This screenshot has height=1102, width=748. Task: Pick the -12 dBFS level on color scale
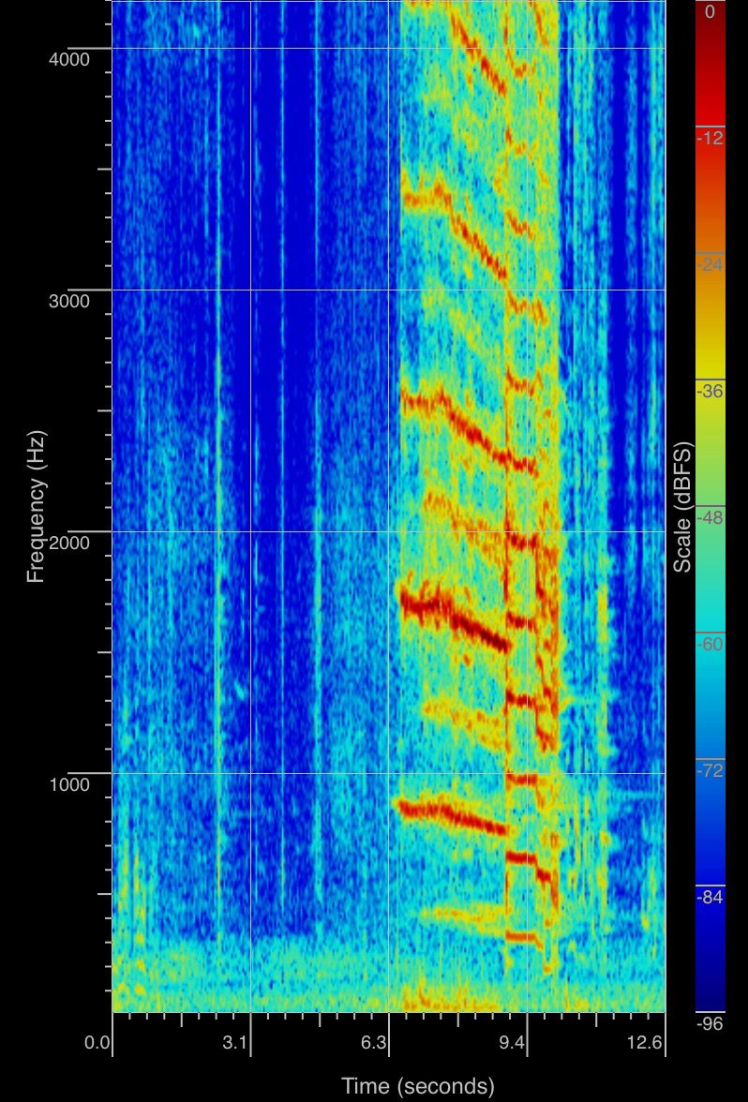710,138
